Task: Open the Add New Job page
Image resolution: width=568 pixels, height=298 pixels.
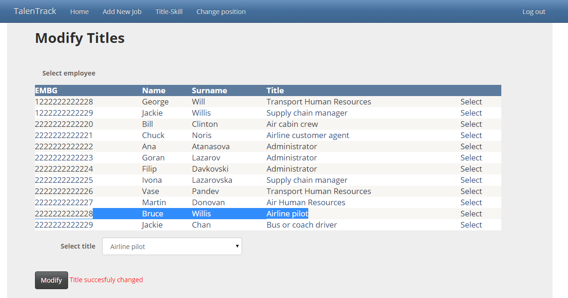Action: click(122, 12)
